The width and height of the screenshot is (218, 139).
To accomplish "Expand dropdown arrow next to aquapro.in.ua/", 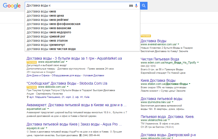I will tap(46, 128).
